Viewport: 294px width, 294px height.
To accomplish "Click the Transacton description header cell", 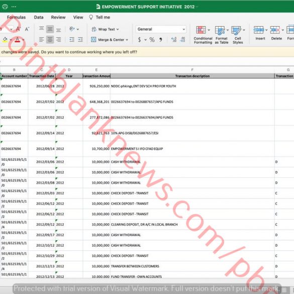I will coord(192,76).
